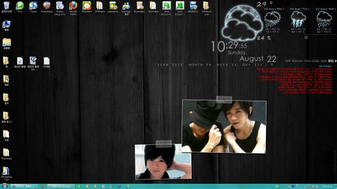Open the Rainmeter folder icon
Image resolution: width=337 pixels, height=189 pixels.
coord(153,7)
